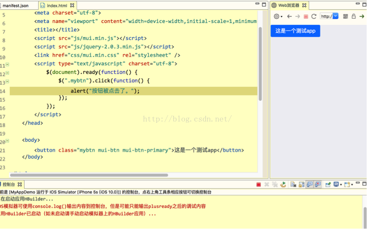Close the Web浏览器 tab
Screen dimensions: 367x229
[304, 5]
